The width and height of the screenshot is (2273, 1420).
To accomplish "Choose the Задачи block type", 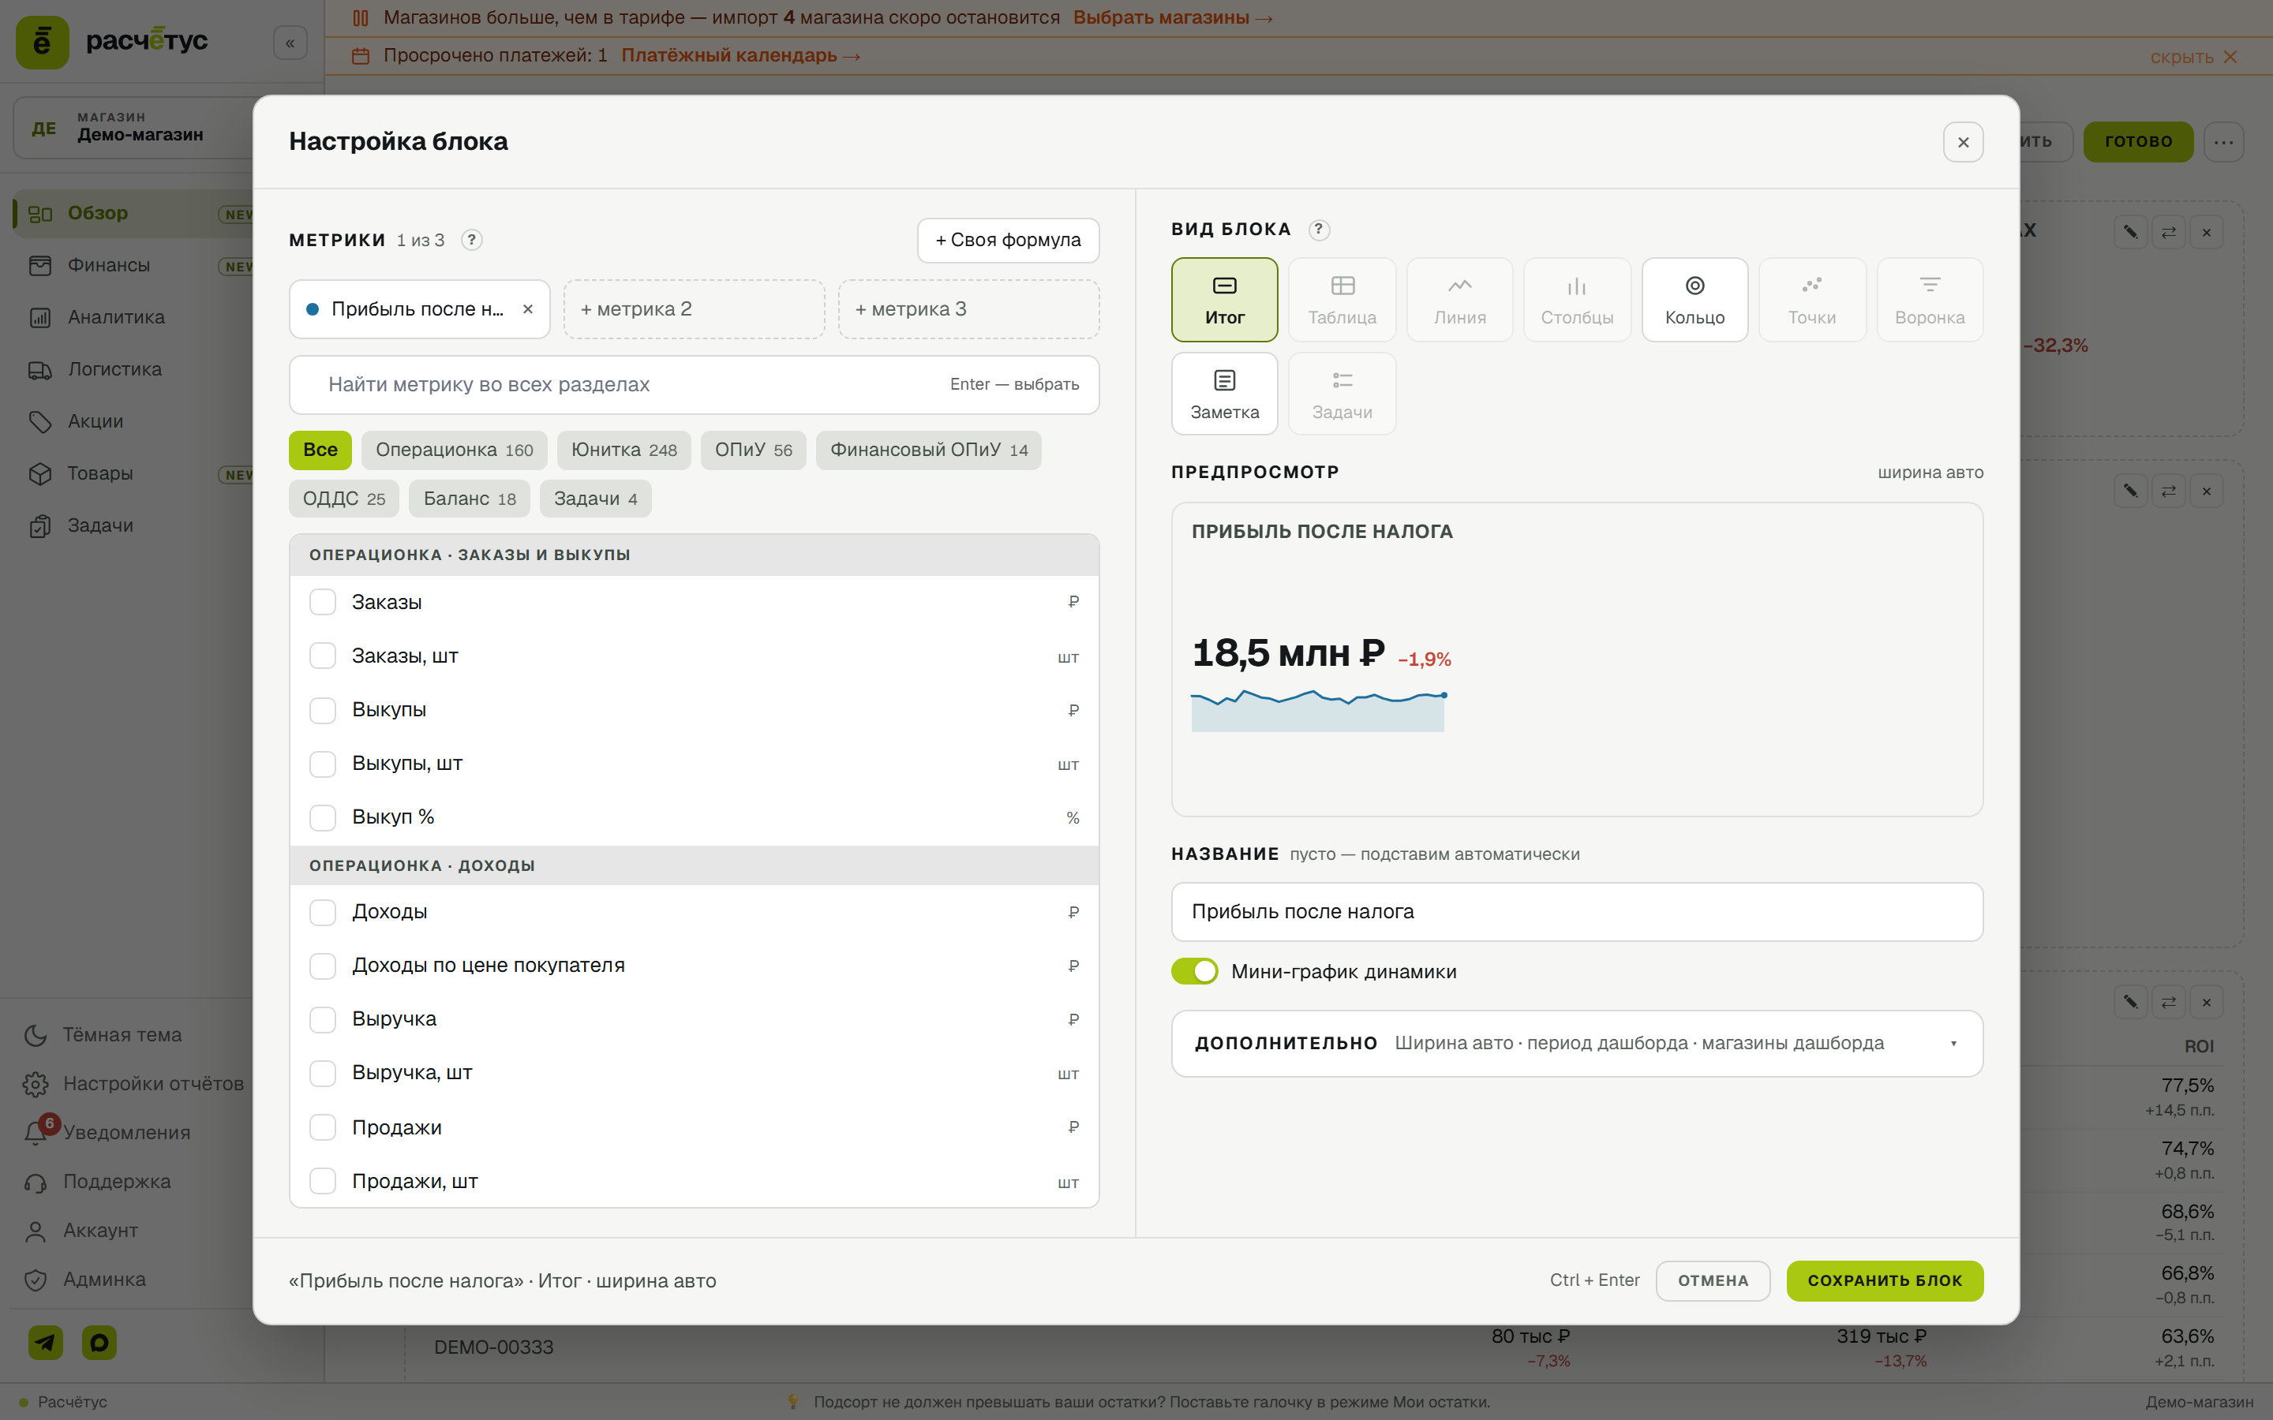I will (x=1341, y=394).
